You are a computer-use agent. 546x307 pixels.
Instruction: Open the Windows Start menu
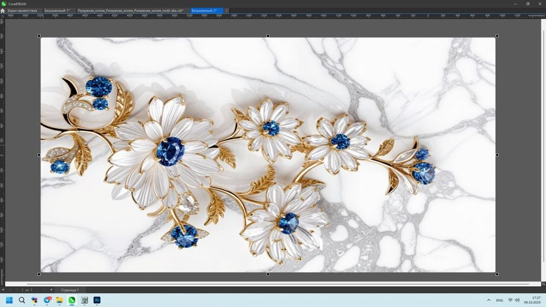[x=9, y=300]
